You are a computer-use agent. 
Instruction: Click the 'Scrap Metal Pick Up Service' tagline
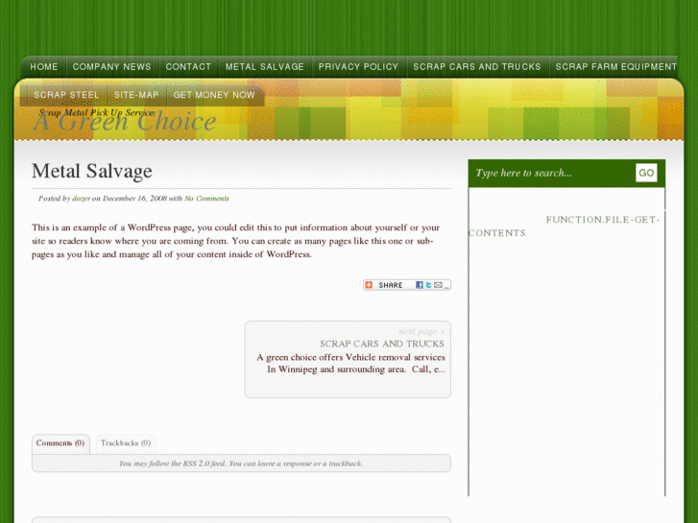(x=97, y=112)
